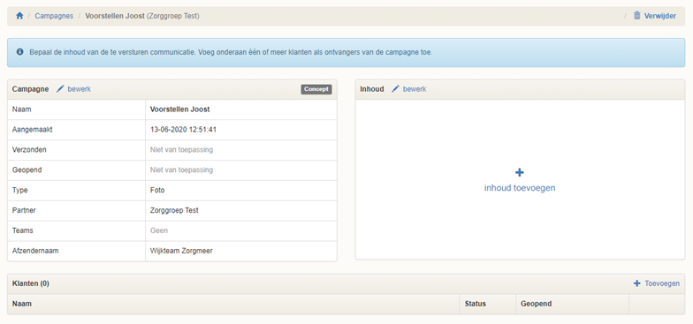The height and width of the screenshot is (324, 693).
Task: Click the Partner row label
Action: click(24, 210)
